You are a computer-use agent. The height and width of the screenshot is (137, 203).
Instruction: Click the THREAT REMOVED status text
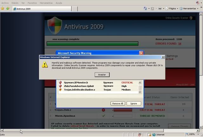pos(152,116)
